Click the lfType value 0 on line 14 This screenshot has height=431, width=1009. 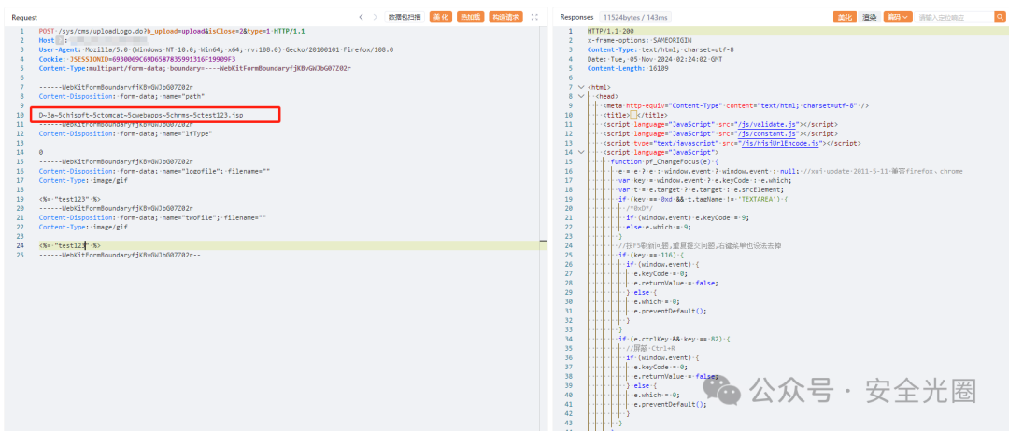pyautogui.click(x=40, y=152)
